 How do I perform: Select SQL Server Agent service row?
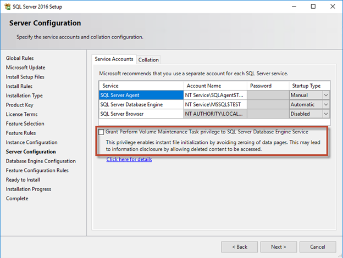(141, 95)
